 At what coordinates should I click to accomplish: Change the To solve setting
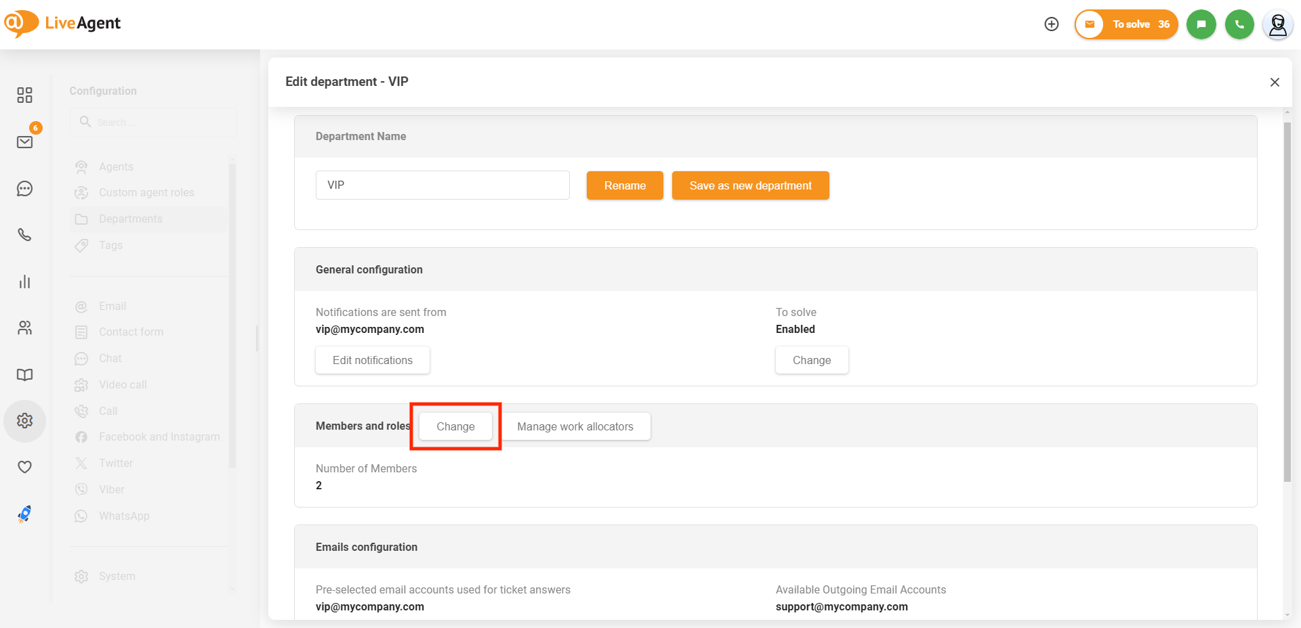(x=812, y=360)
